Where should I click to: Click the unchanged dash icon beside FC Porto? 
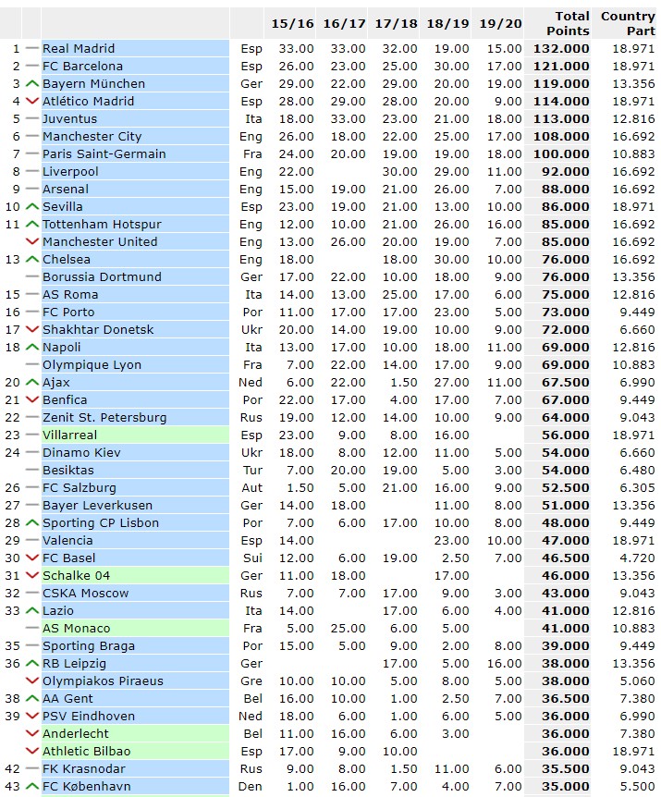click(32, 313)
